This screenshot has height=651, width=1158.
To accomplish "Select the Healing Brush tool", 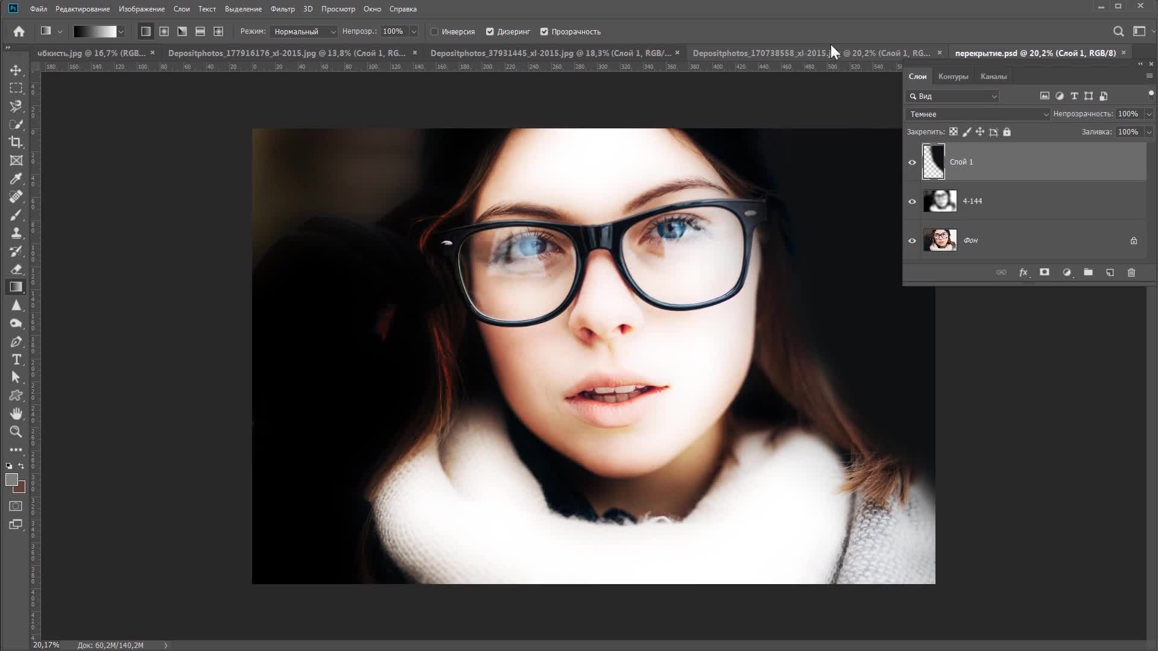I will click(x=16, y=197).
